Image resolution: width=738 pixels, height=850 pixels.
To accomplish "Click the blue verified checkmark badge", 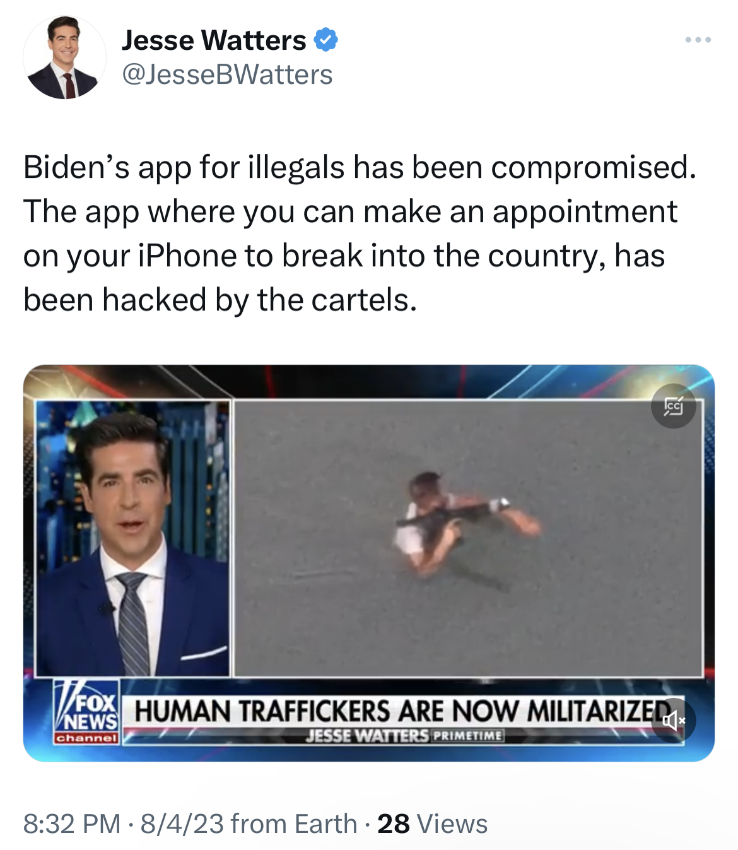I will [325, 40].
